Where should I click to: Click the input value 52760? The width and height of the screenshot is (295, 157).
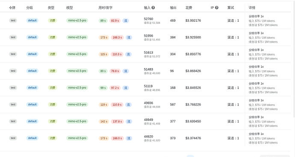tap(148, 19)
